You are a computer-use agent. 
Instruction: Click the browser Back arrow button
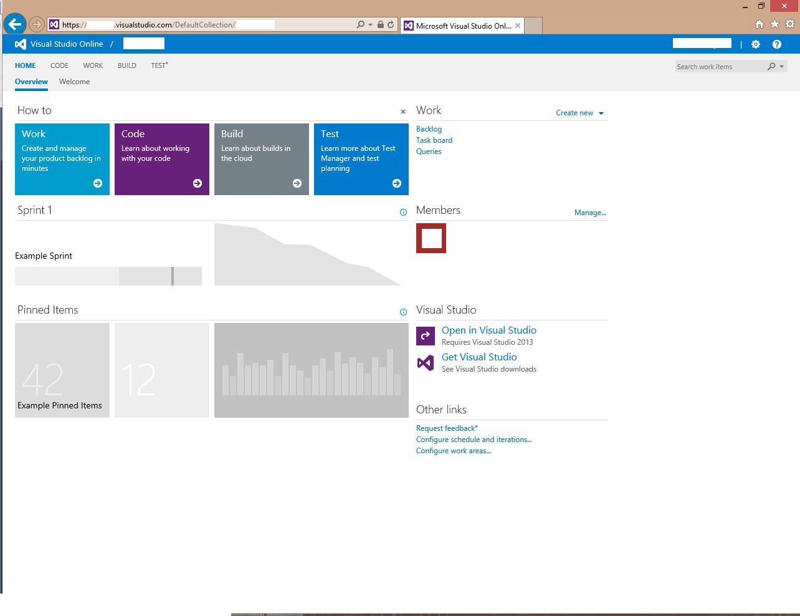[15, 24]
